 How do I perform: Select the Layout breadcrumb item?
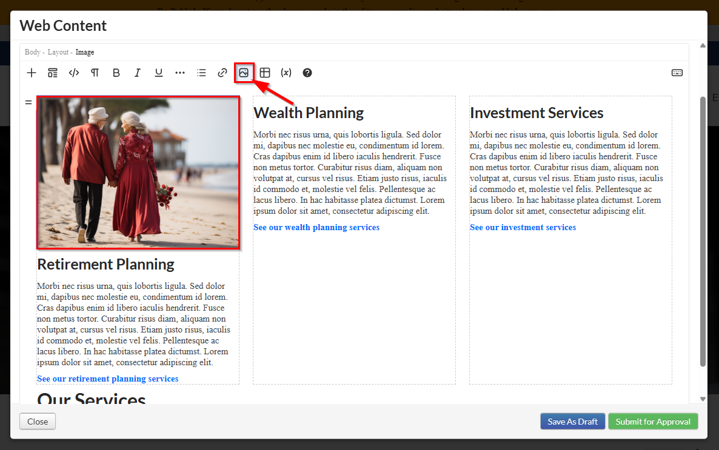click(x=58, y=52)
